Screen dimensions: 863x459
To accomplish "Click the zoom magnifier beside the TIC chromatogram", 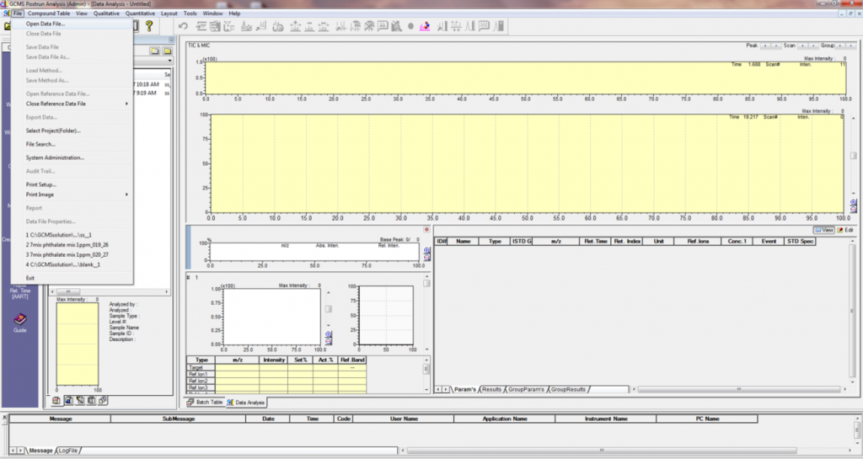I will pyautogui.click(x=854, y=203).
